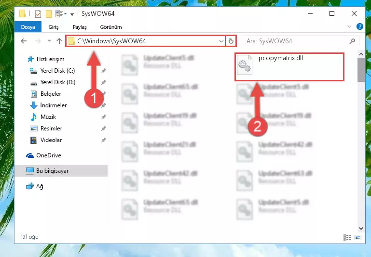The width and height of the screenshot is (371, 257).
Task: Go forward with the right arrow
Action: point(38,41)
